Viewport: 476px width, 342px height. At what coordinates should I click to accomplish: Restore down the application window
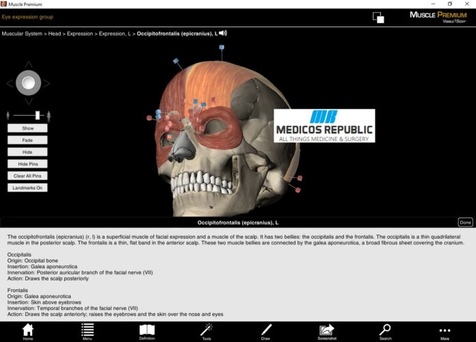point(450,4)
